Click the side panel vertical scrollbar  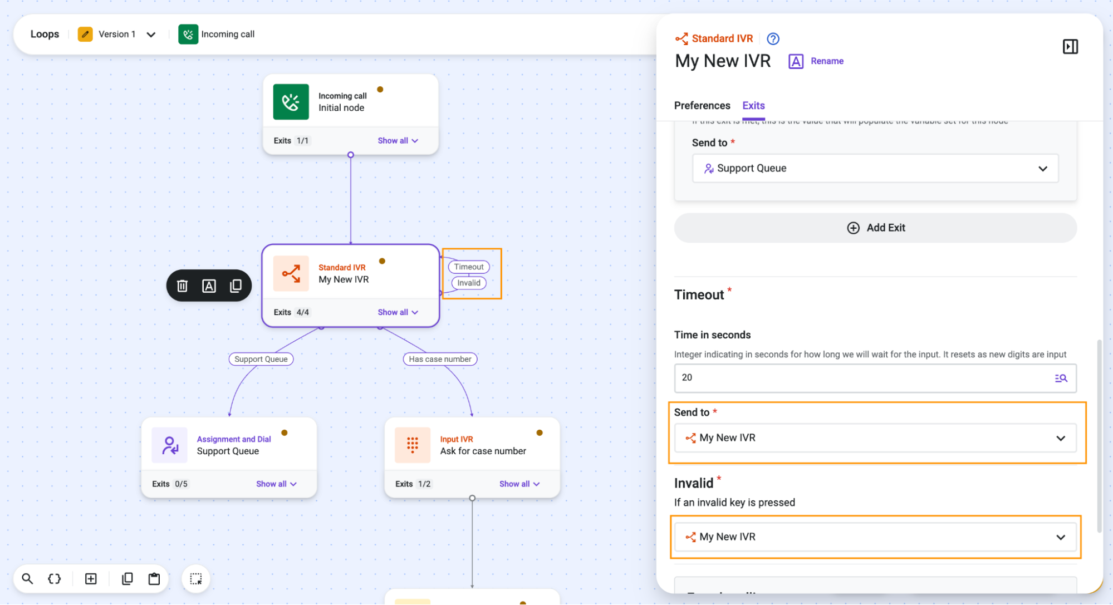tap(1099, 436)
